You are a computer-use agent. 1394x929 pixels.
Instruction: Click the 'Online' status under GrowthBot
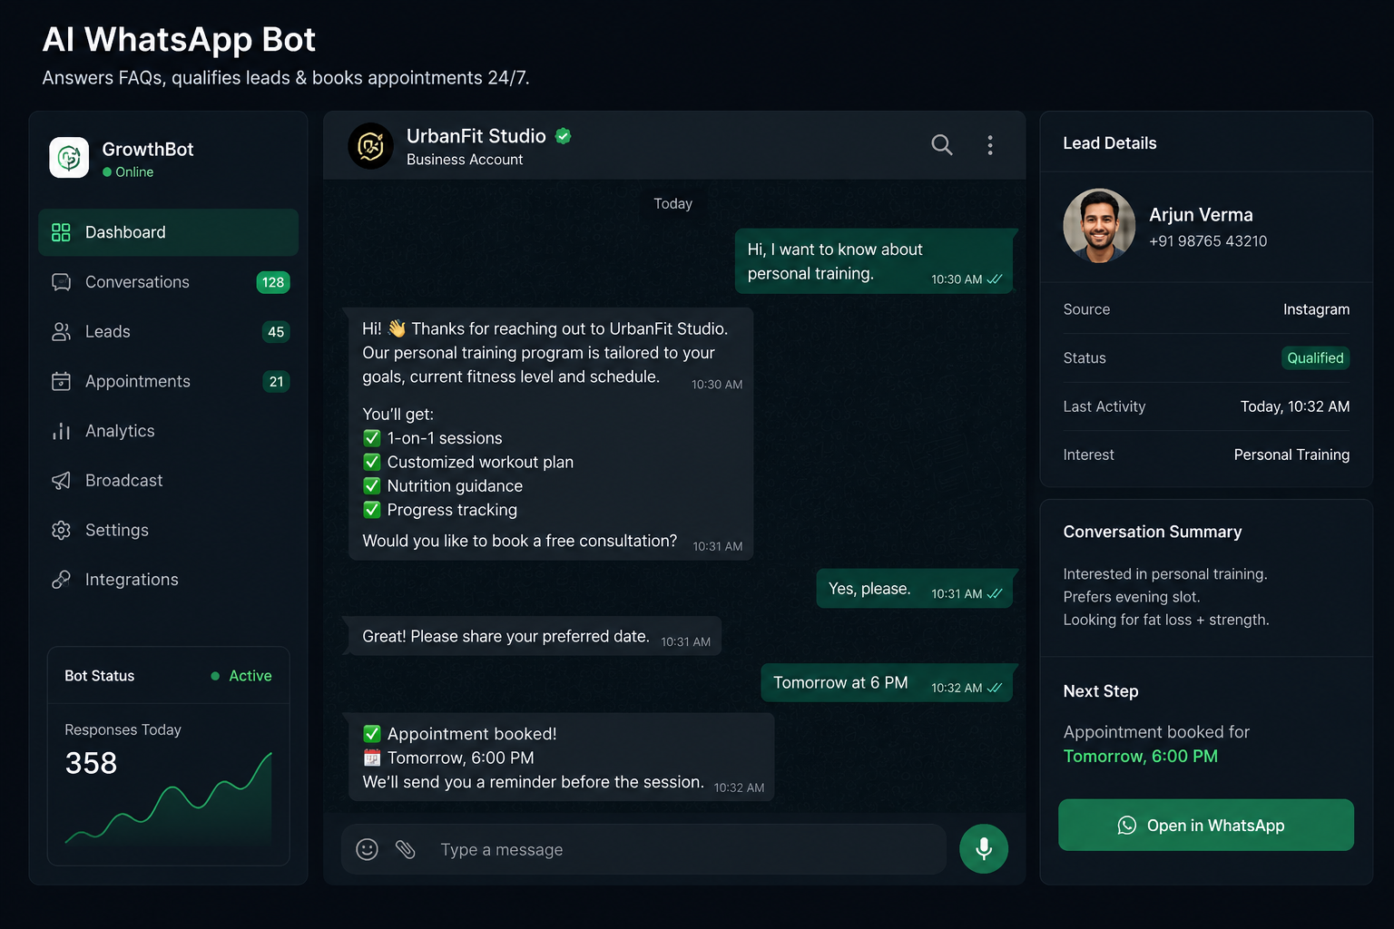pyautogui.click(x=128, y=171)
